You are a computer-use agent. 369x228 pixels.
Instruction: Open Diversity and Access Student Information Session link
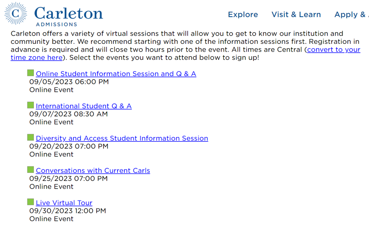point(122,138)
